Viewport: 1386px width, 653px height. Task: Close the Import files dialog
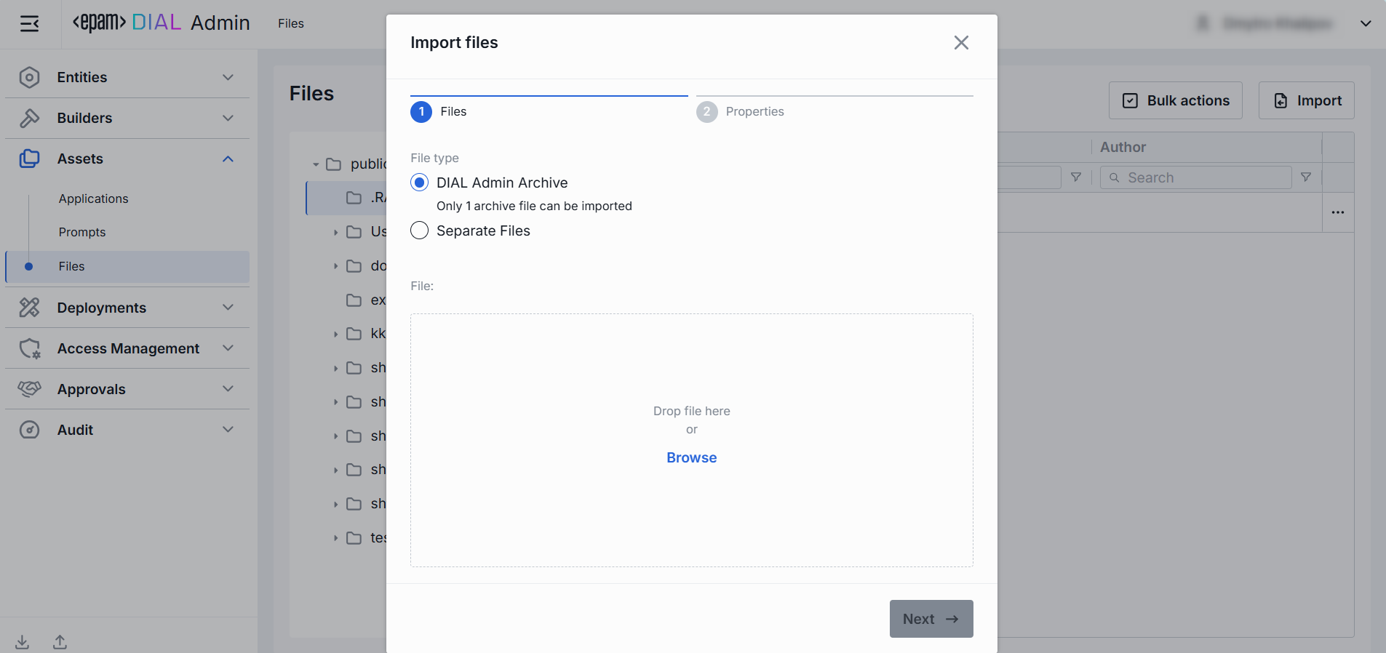[x=961, y=43]
